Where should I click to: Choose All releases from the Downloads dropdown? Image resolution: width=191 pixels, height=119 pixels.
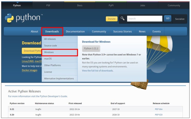tap(60, 39)
